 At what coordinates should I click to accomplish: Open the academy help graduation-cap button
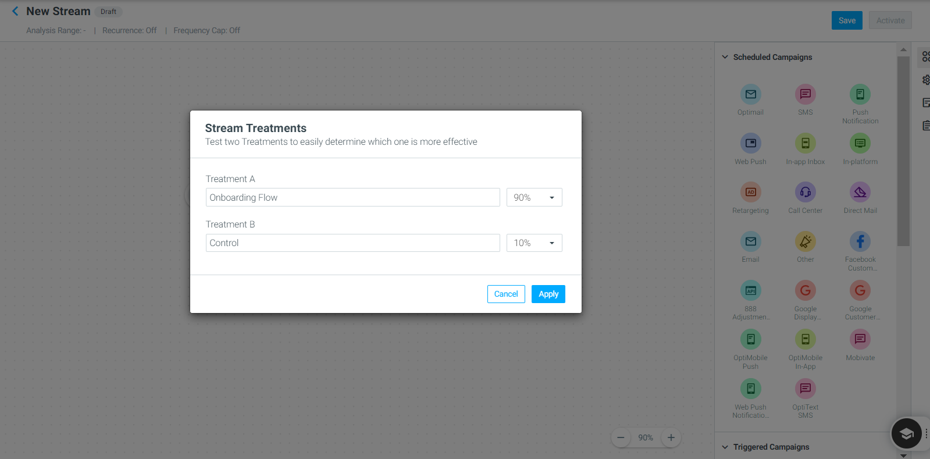906,433
